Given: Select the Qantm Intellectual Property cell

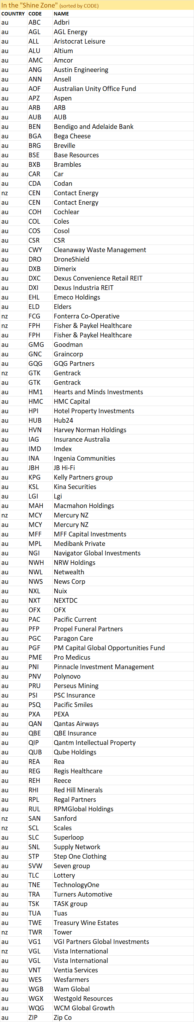Looking at the screenshot, I should tap(123, 743).
